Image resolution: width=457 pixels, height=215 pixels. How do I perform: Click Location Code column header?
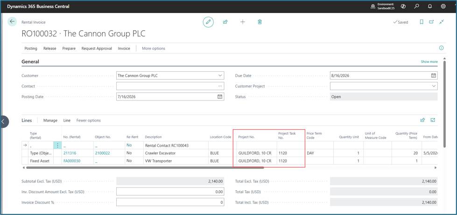(220, 137)
